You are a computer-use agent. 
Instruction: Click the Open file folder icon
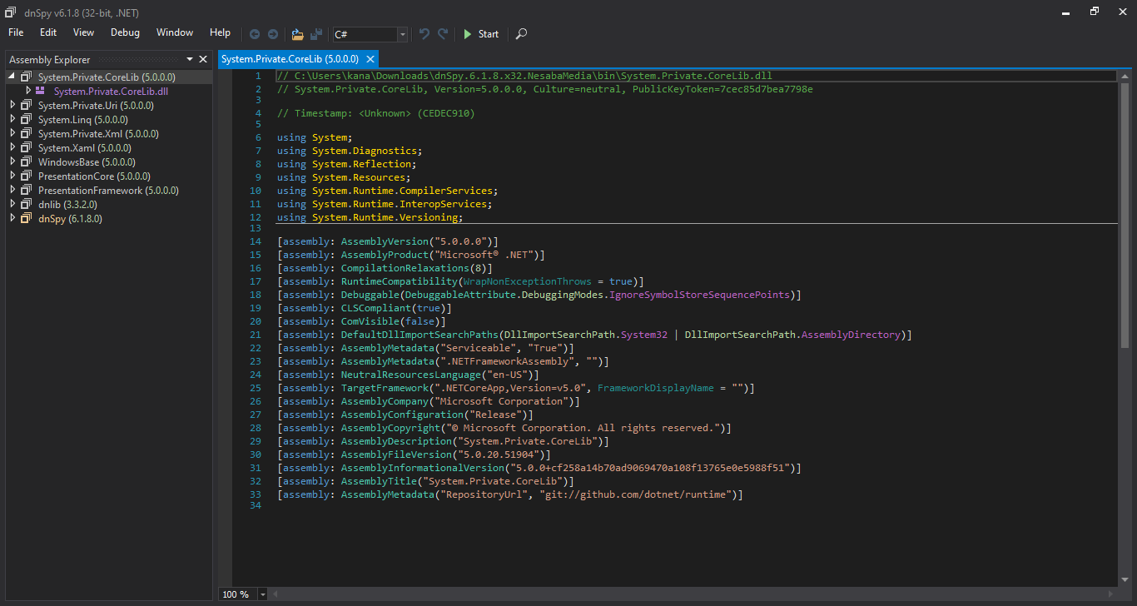[x=297, y=34]
